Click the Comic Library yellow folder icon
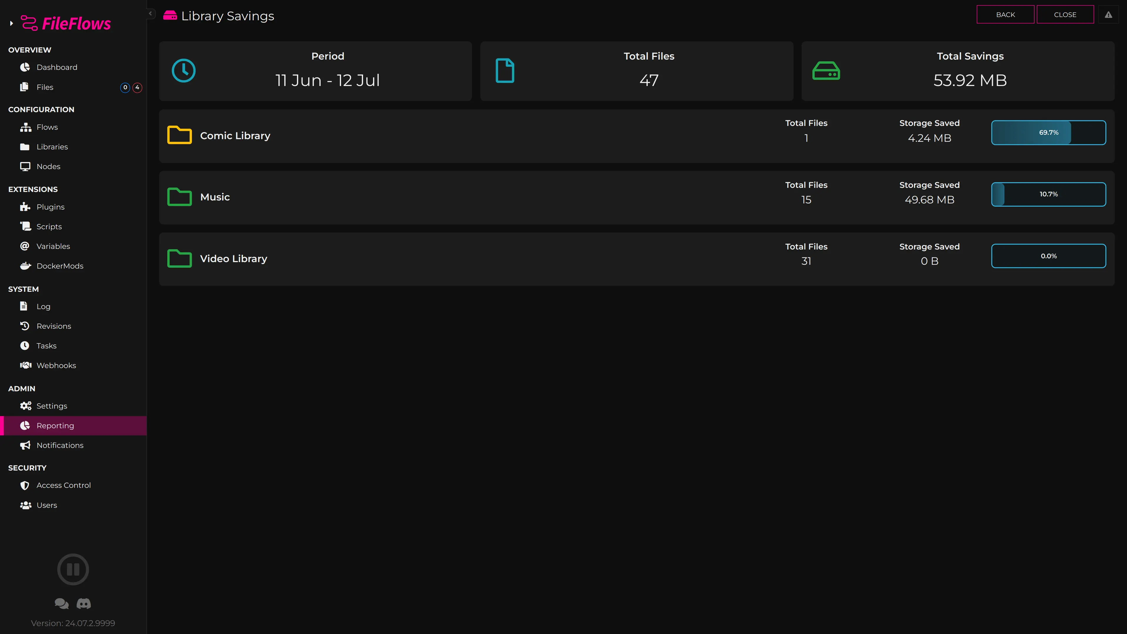This screenshot has height=634, width=1127. [179, 135]
